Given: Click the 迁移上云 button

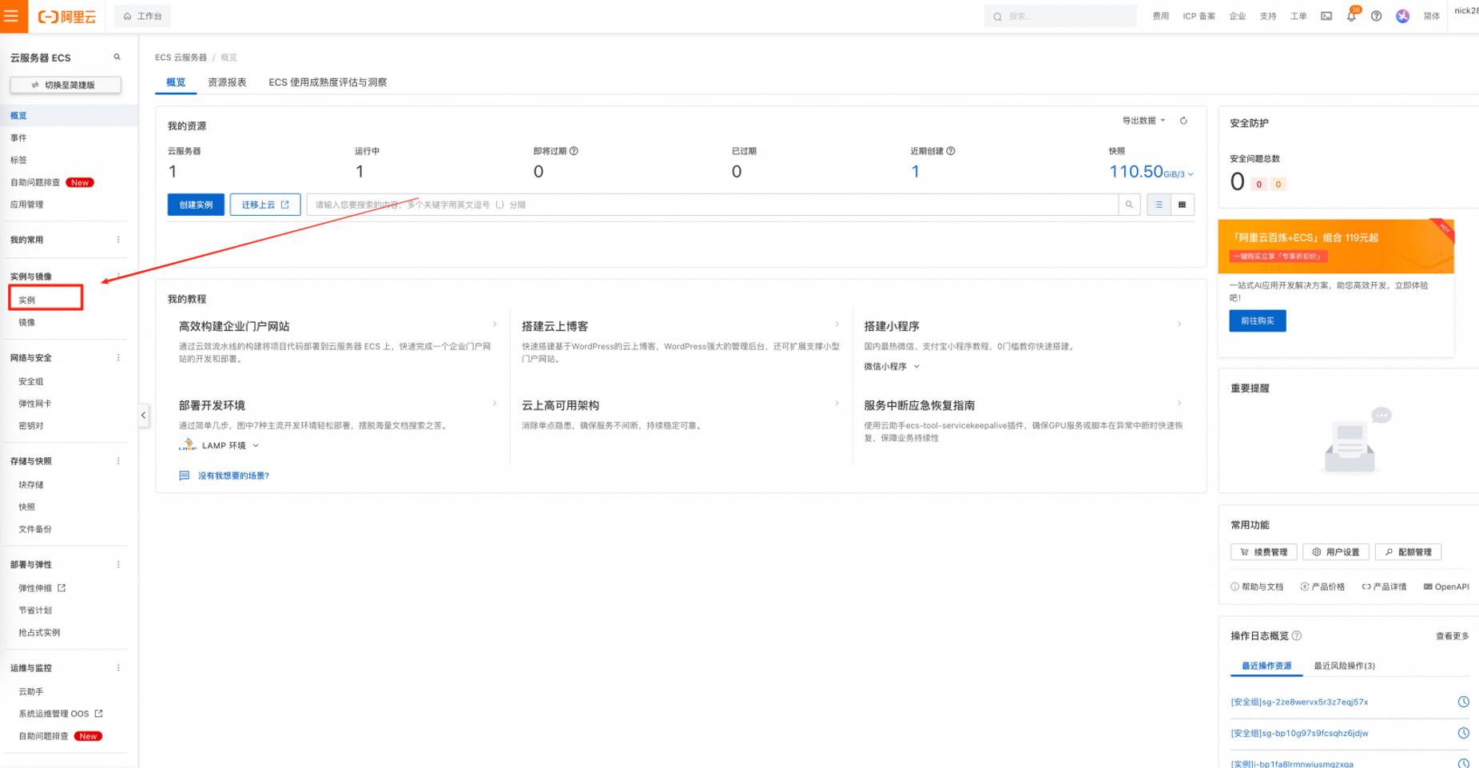Looking at the screenshot, I should coord(265,205).
